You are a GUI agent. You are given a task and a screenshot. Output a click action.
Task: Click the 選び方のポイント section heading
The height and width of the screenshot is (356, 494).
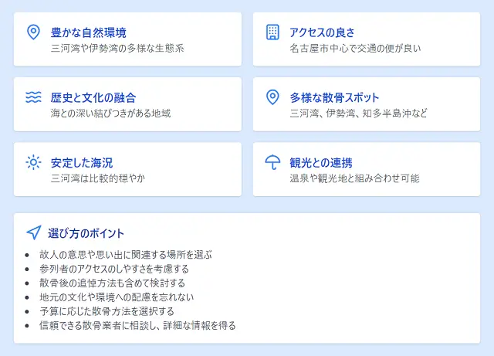tap(85, 232)
